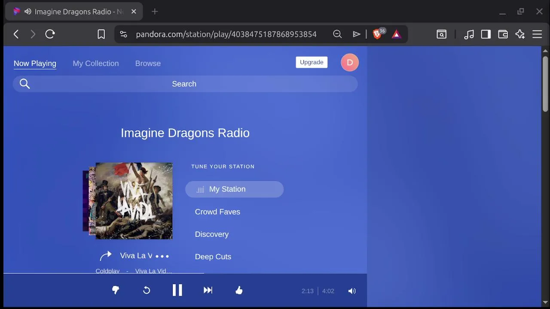The image size is (550, 309).
Task: Click the 2:13 elapsed time
Action: coord(307,291)
